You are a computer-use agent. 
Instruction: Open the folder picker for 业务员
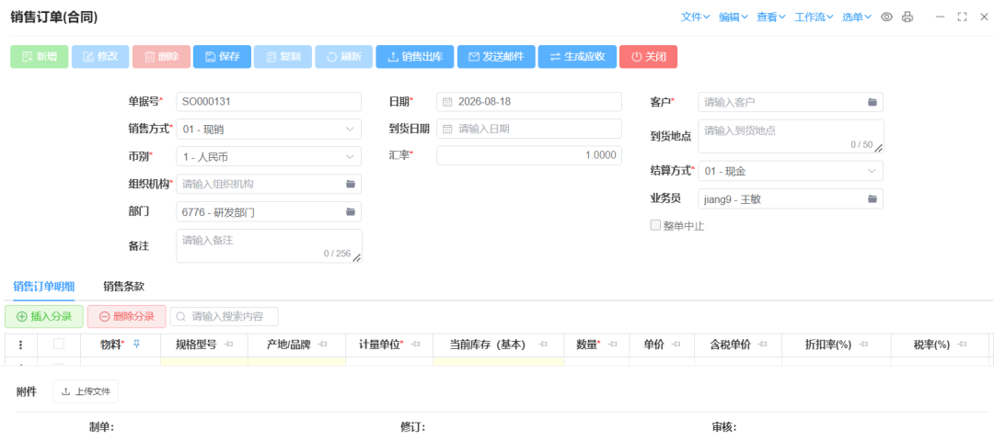coord(873,198)
